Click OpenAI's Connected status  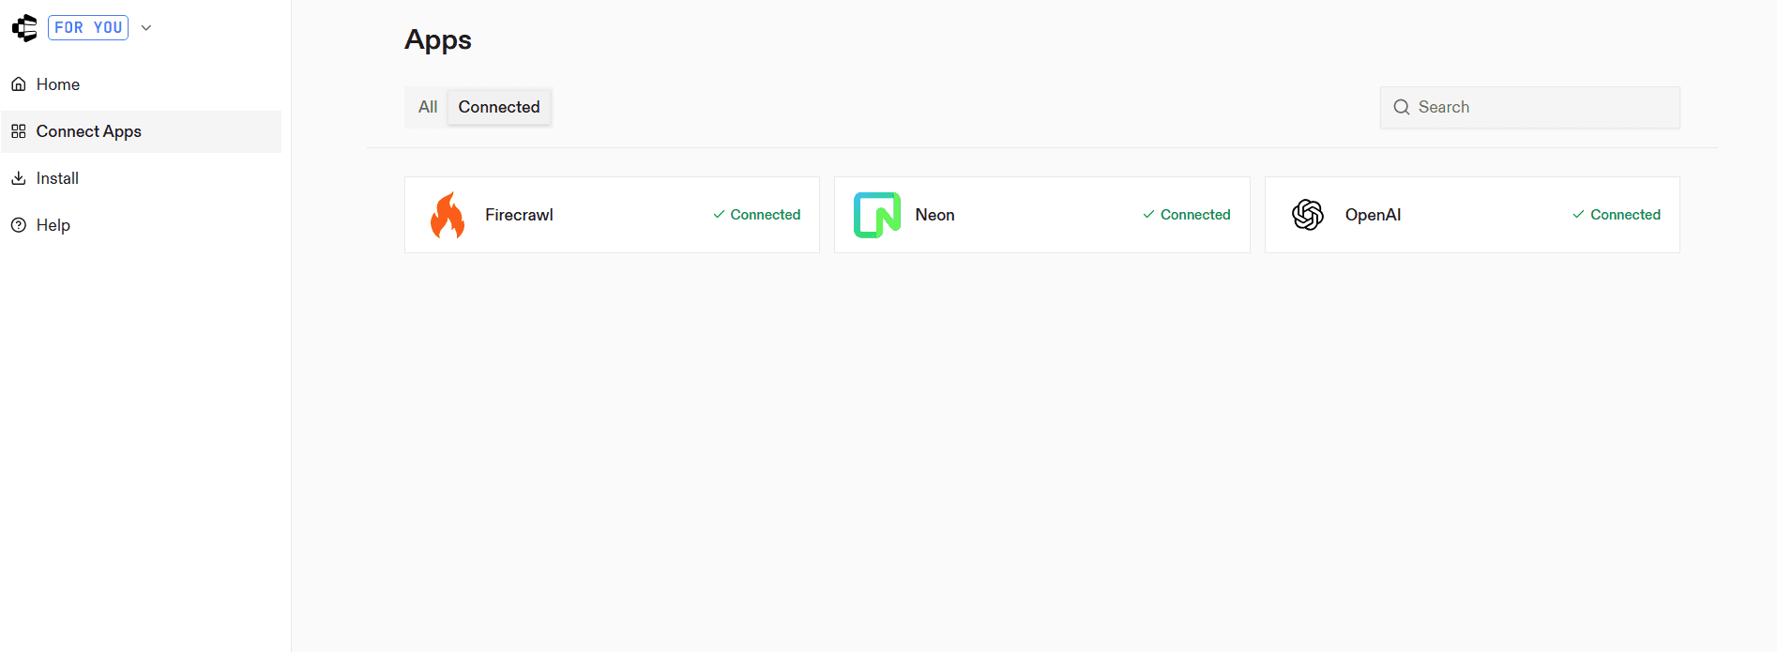pos(1617,215)
